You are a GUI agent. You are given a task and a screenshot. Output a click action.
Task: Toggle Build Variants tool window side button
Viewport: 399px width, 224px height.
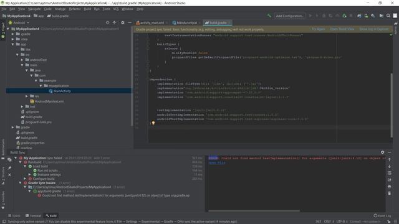(2, 149)
